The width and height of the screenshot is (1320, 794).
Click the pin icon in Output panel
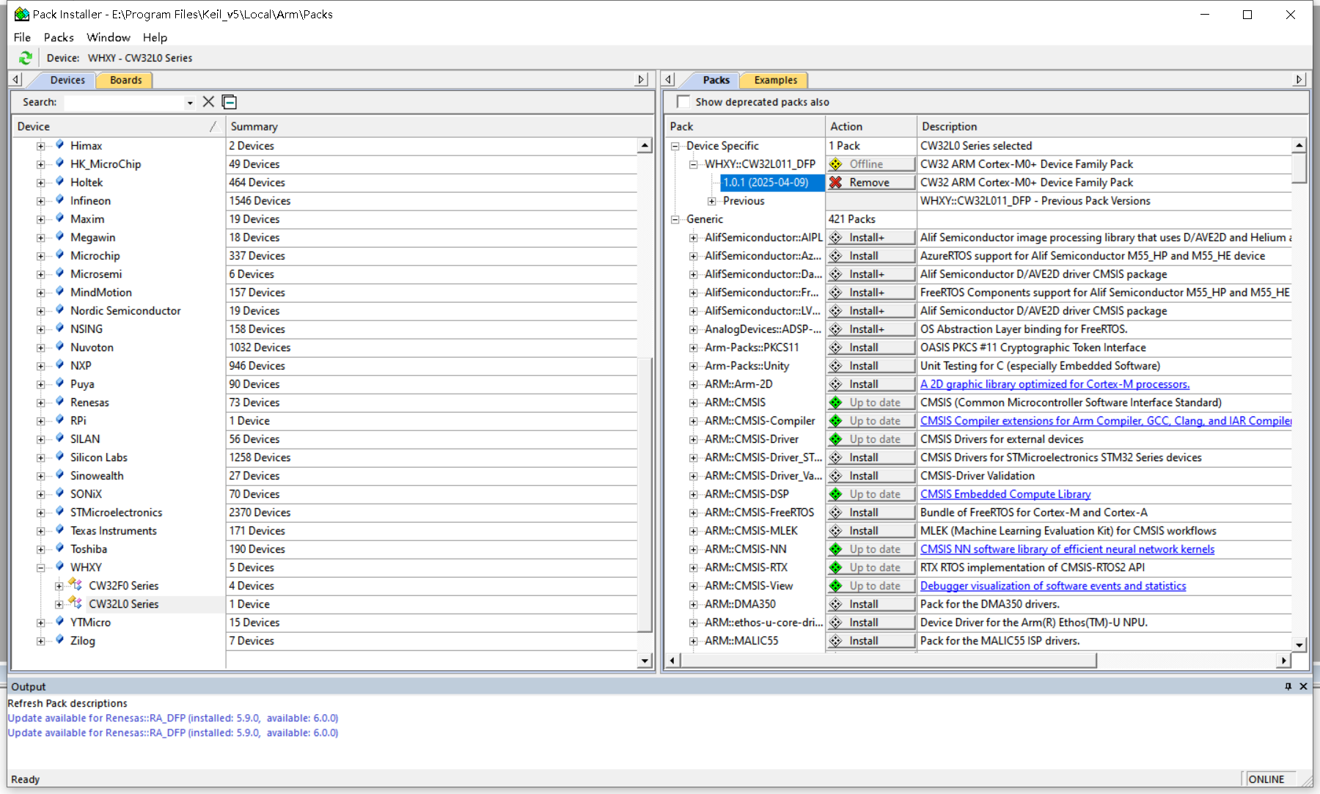pos(1288,686)
